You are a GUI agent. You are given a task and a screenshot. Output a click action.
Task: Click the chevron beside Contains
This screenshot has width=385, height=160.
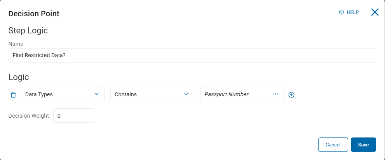click(186, 94)
